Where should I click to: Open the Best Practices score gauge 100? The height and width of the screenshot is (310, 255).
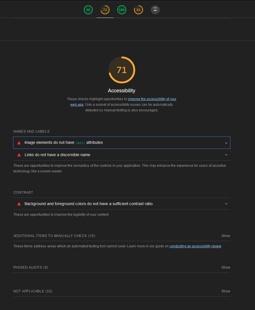(122, 10)
